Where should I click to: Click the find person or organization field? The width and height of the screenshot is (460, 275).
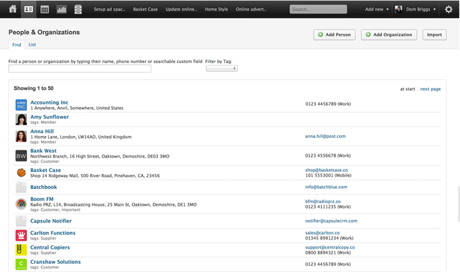click(x=80, y=68)
